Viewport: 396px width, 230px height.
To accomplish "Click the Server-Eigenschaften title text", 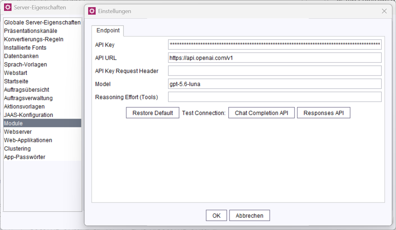I will click(40, 7).
